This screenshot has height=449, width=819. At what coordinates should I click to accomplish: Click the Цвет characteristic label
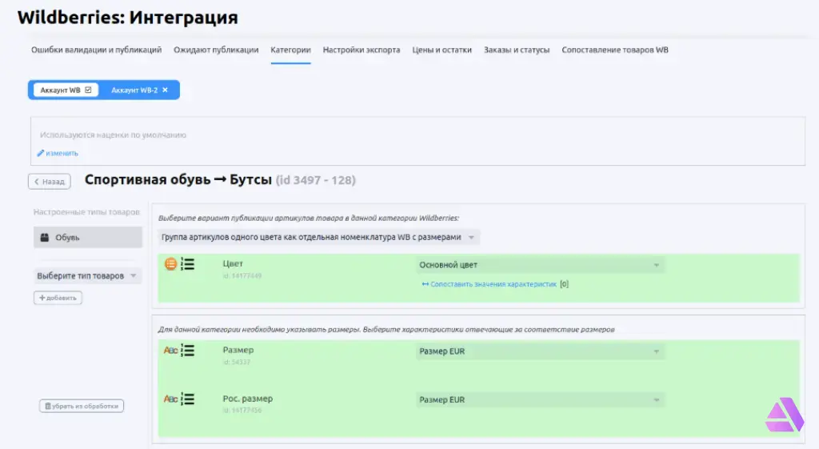coord(233,263)
